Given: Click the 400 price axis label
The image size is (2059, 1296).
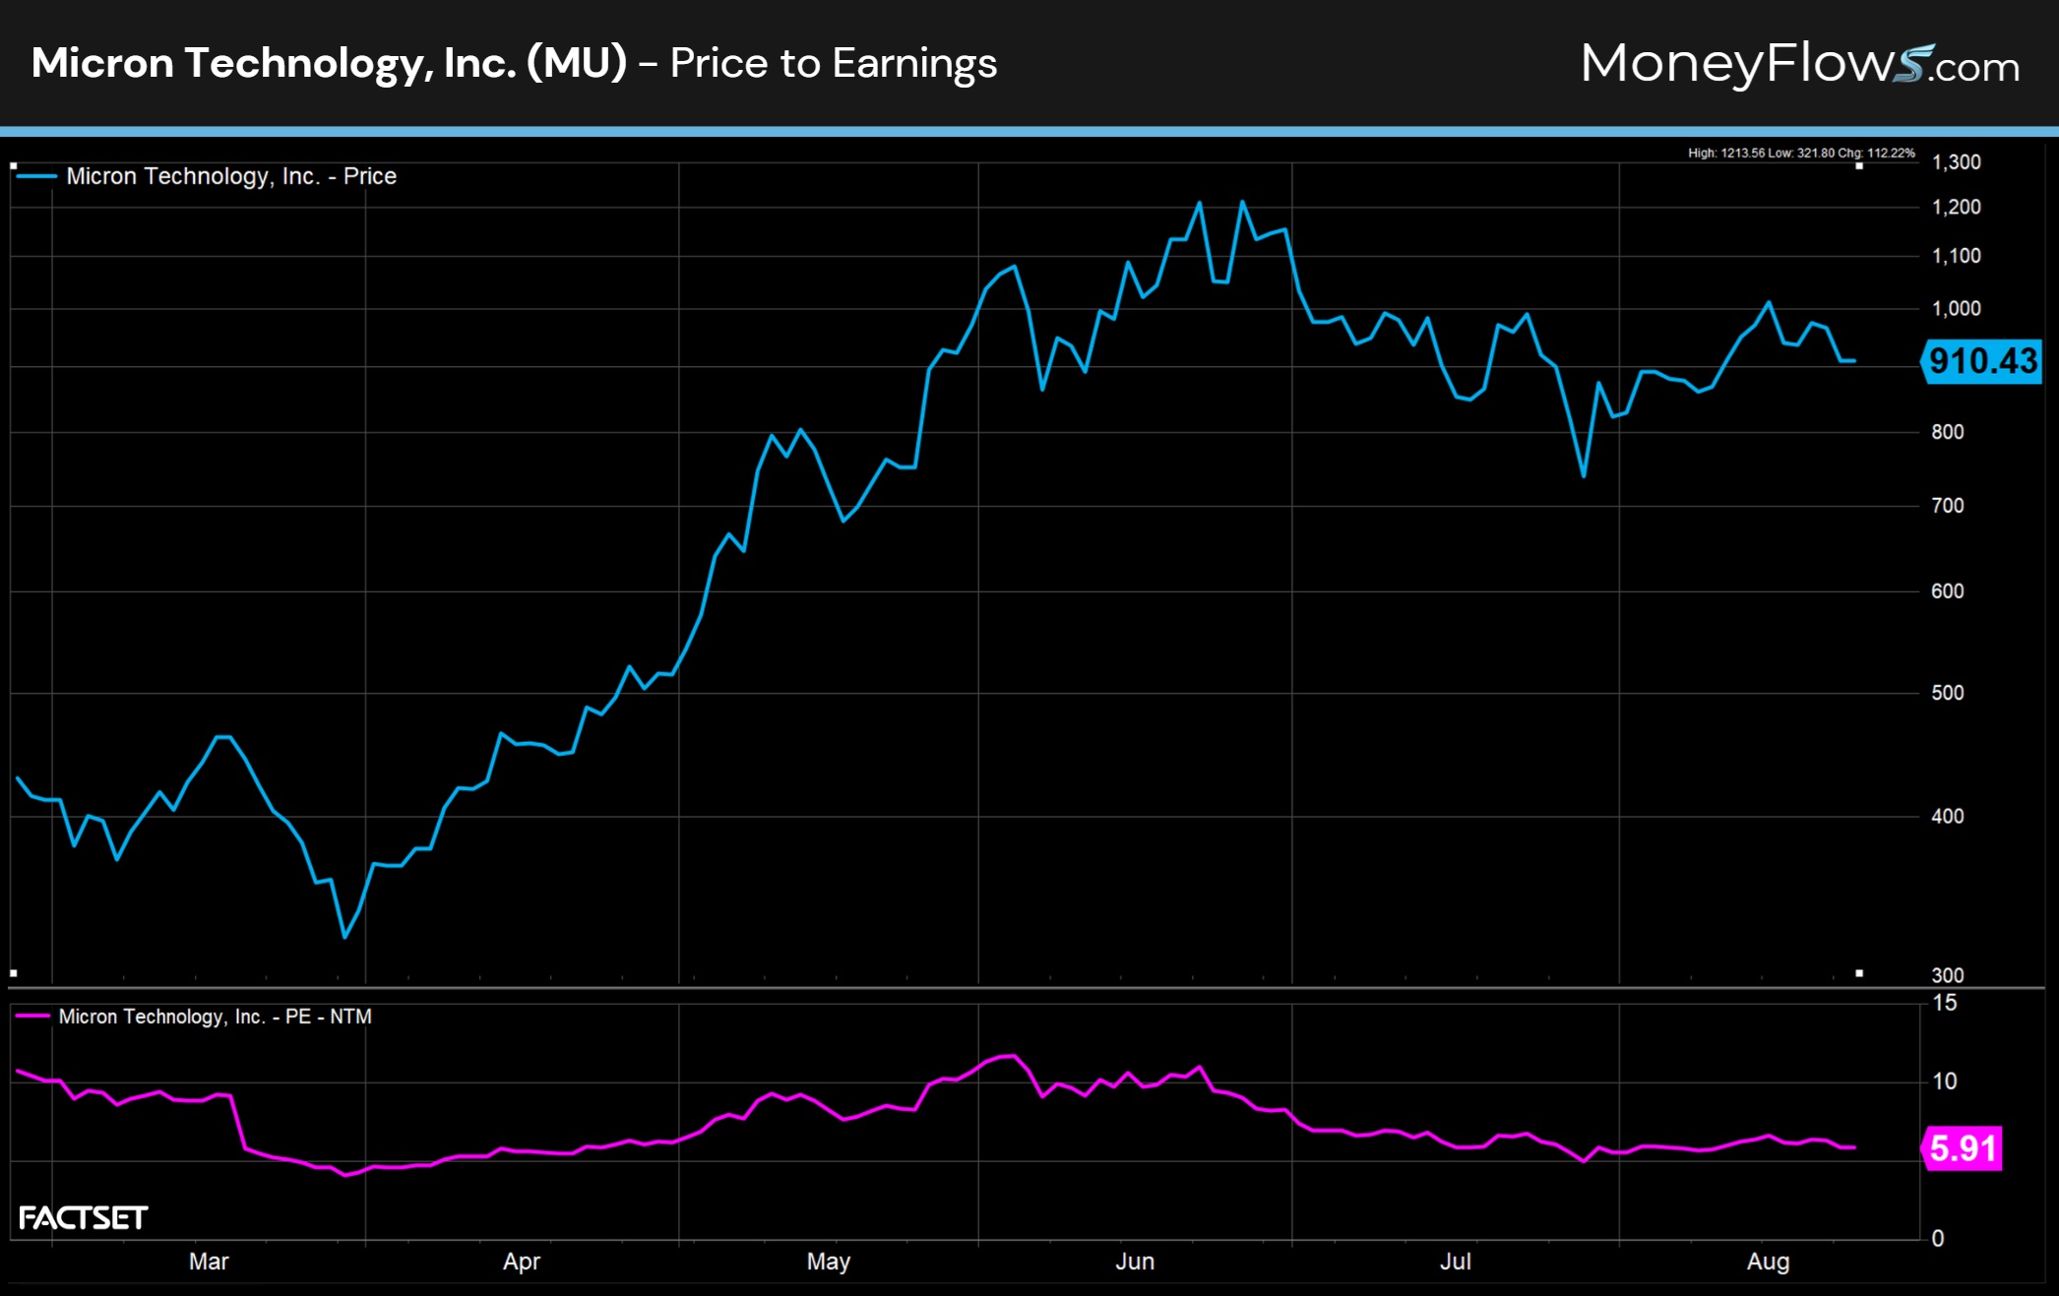Looking at the screenshot, I should click(1948, 816).
